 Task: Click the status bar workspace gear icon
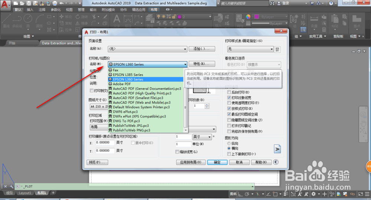click(x=313, y=194)
